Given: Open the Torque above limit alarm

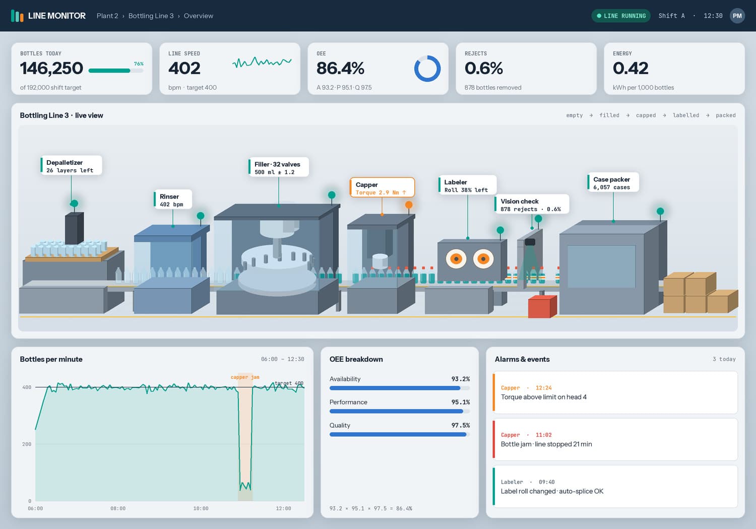Looking at the screenshot, I should (615, 392).
